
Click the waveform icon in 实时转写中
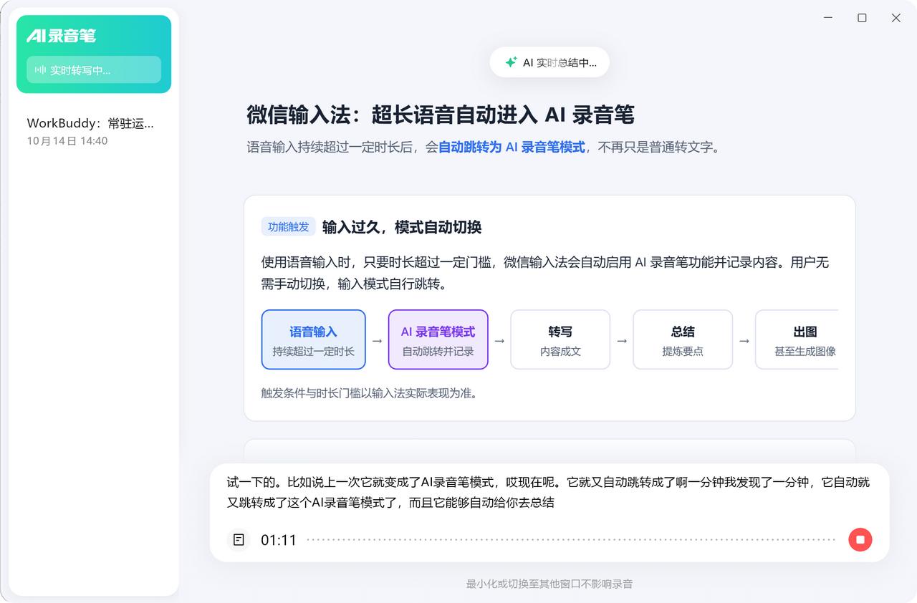point(40,70)
